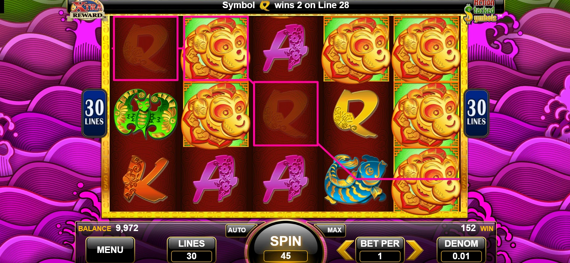570x263 pixels.
Task: Click the BET PER value field
Action: tap(380, 256)
